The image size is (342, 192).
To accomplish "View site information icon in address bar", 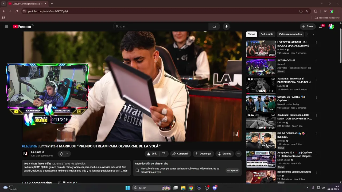I will [24, 11].
